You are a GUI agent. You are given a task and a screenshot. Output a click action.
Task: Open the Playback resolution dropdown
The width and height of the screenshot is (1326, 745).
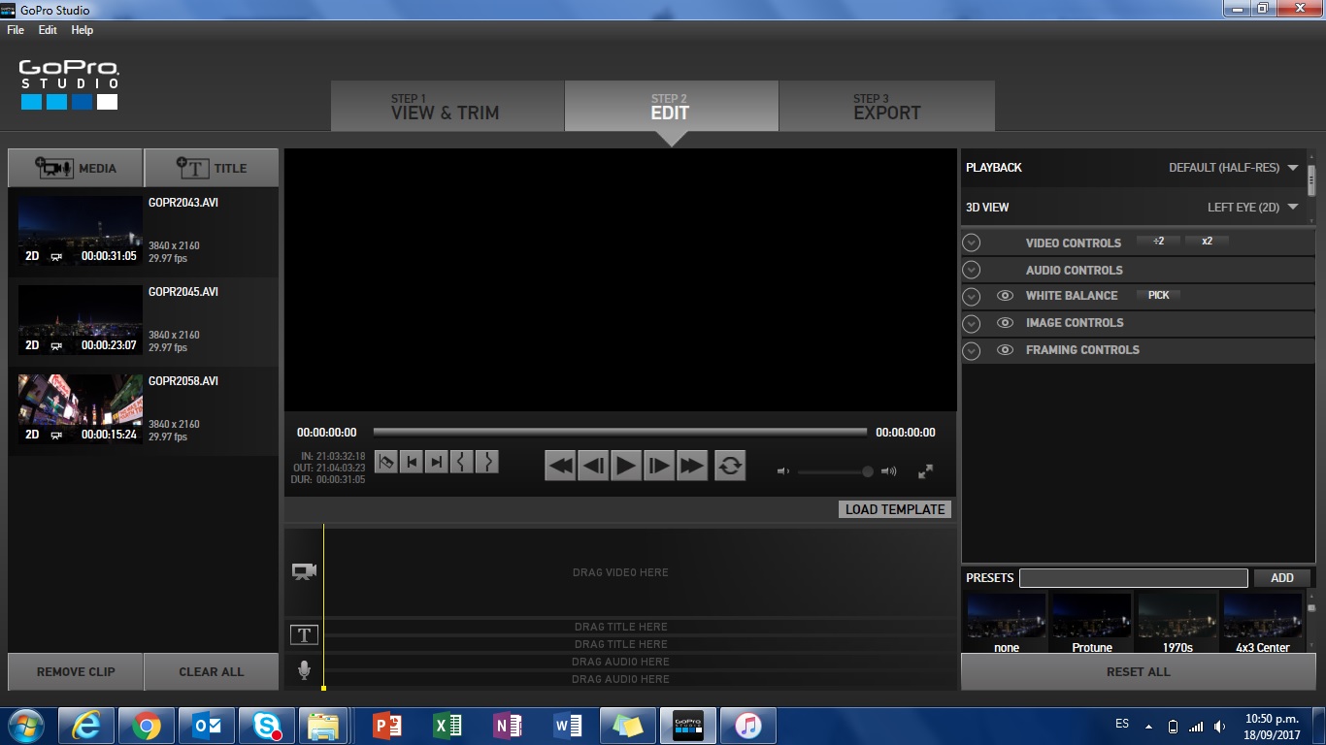pos(1234,168)
